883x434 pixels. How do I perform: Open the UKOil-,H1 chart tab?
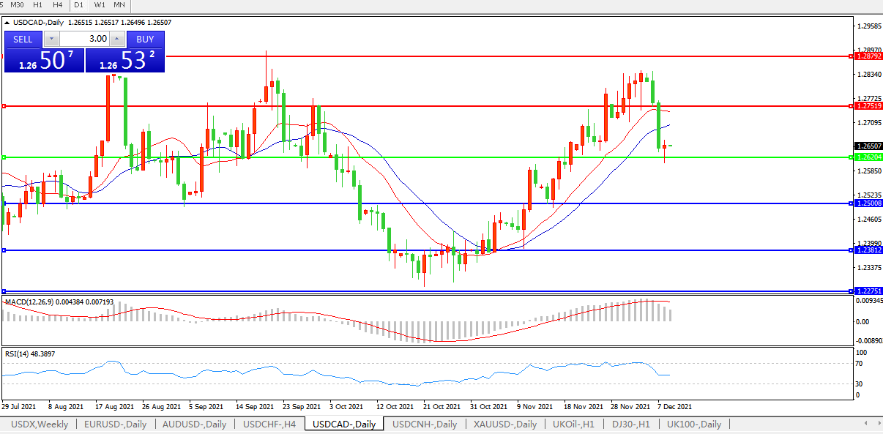[x=575, y=424]
